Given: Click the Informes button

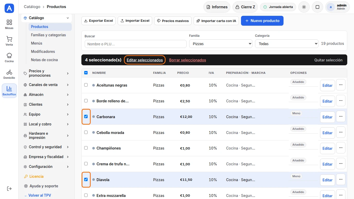Looking at the screenshot, I should pos(217,7).
